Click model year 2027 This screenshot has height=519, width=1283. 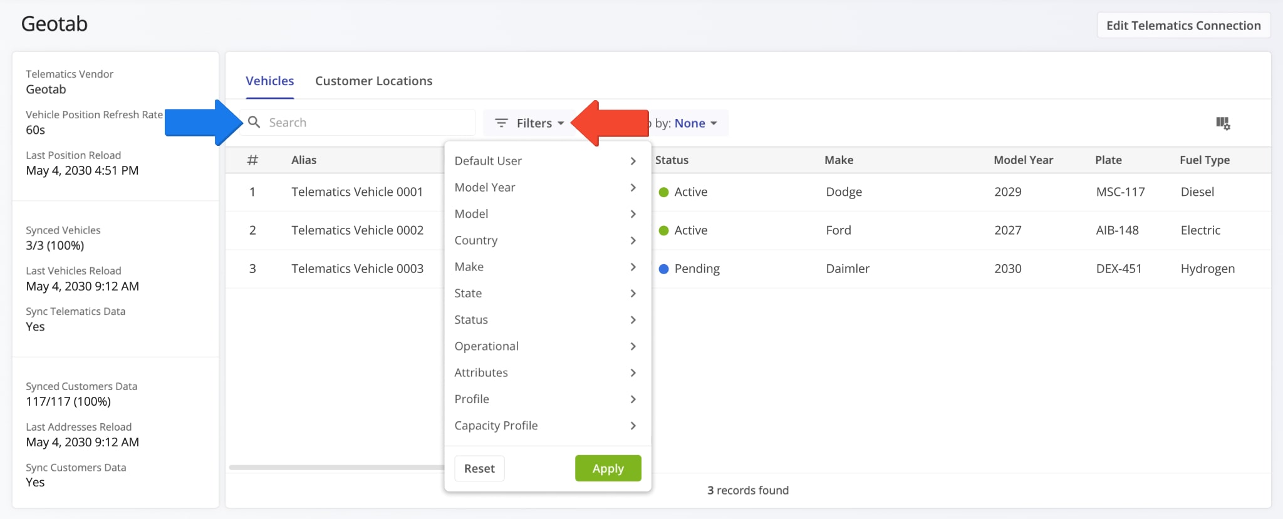pyautogui.click(x=1007, y=230)
